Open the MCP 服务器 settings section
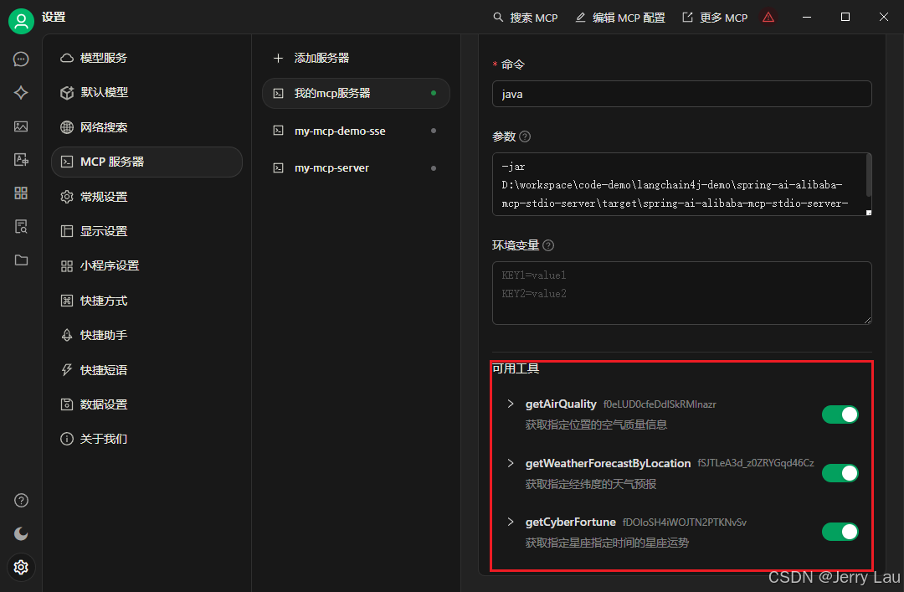This screenshot has height=592, width=904. click(x=147, y=162)
